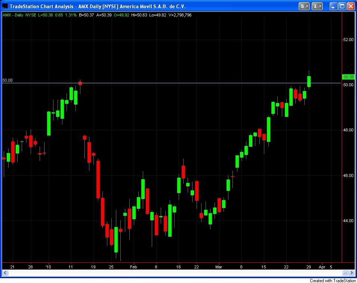Minimize the chart analysis window
Viewport: 357px width, 283px height.
point(333,6)
